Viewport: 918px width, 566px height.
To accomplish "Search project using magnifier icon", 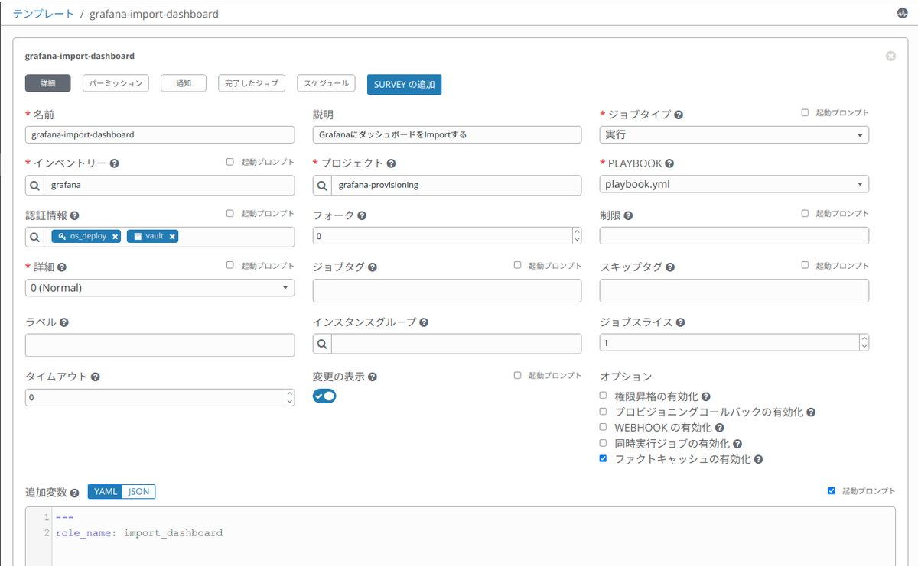I will tap(322, 186).
